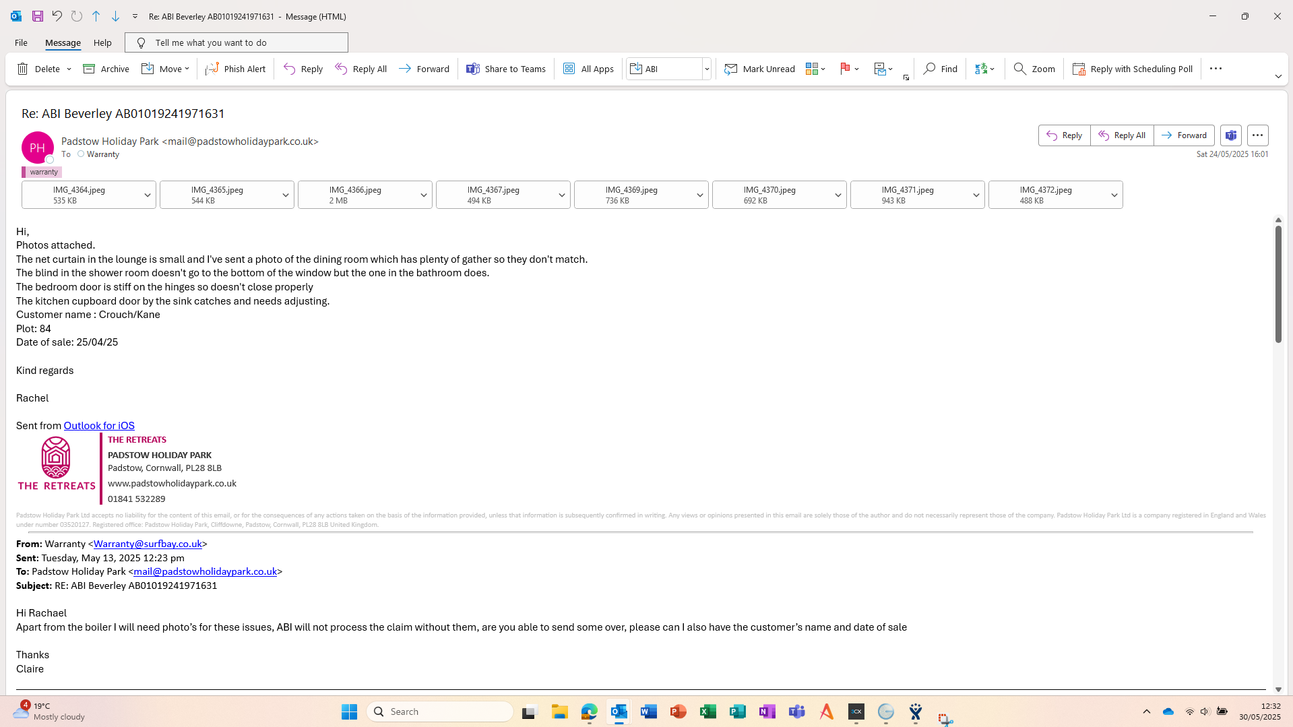Mark this message as Unread

coord(759,69)
